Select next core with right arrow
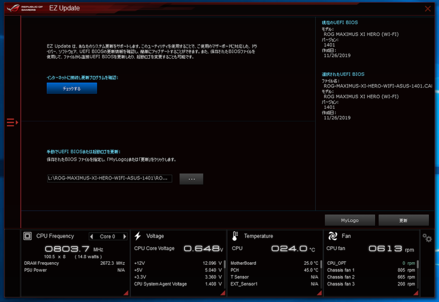The width and height of the screenshot is (439, 302). click(x=125, y=236)
